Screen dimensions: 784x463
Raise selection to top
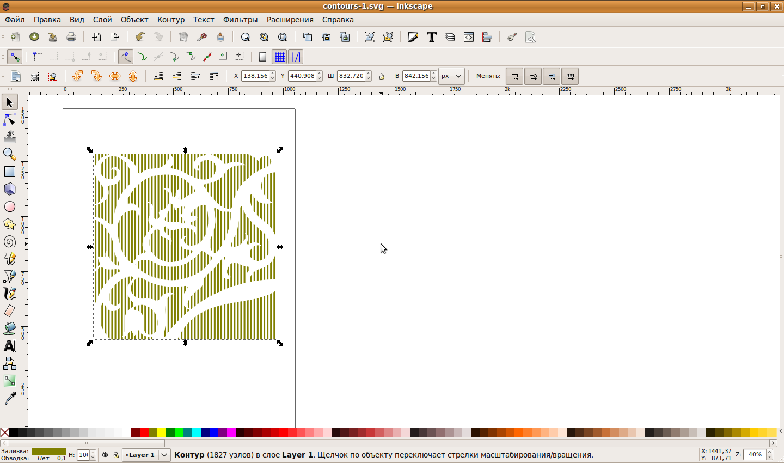pyautogui.click(x=214, y=76)
